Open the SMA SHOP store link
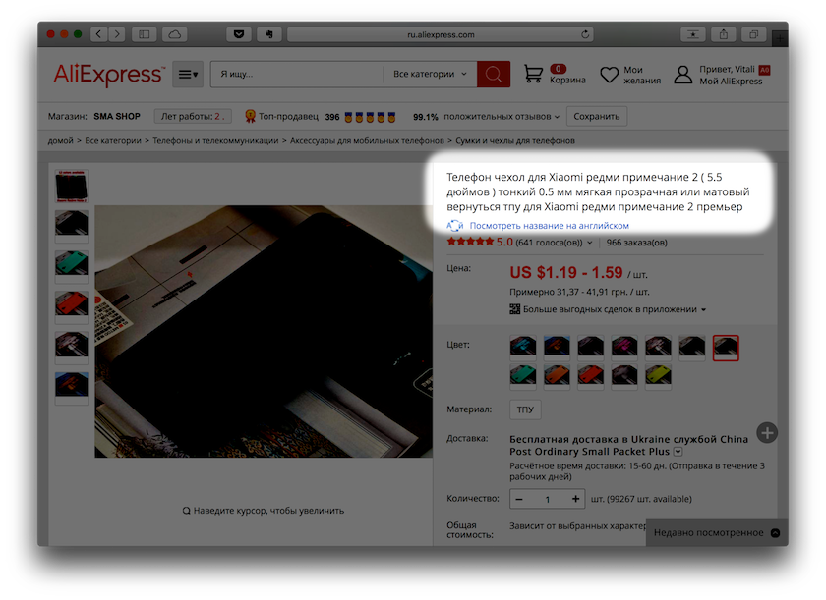The image size is (826, 600). point(117,116)
